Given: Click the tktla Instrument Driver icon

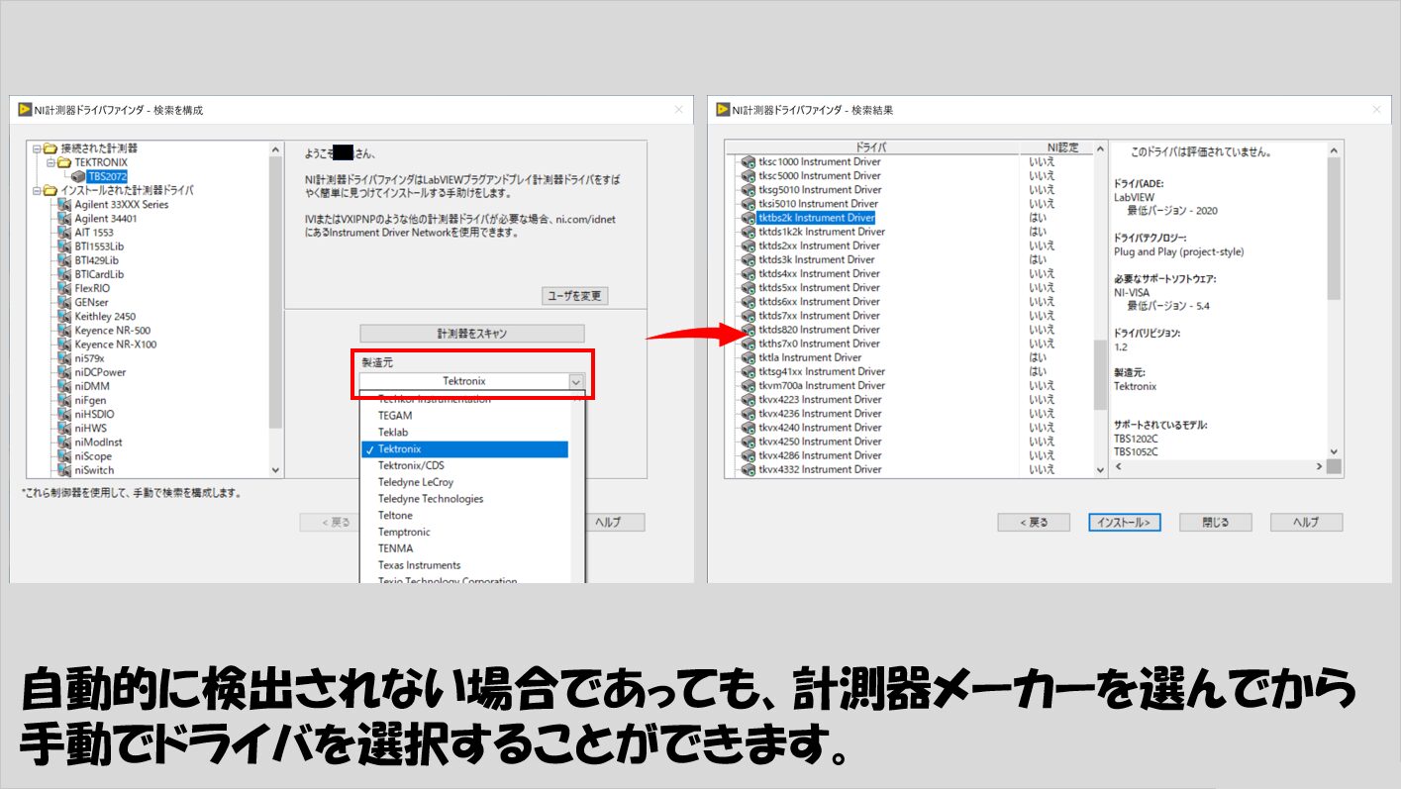Looking at the screenshot, I should pyautogui.click(x=749, y=357).
